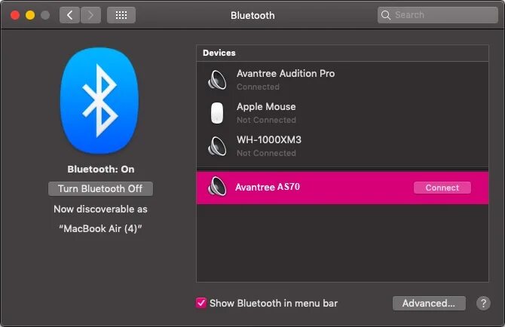The height and width of the screenshot is (327, 505).
Task: Click the WH-1000XM3 speaker icon
Action: (x=217, y=146)
